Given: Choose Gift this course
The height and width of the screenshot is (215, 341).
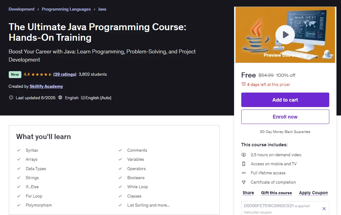Looking at the screenshot, I should point(277,193).
